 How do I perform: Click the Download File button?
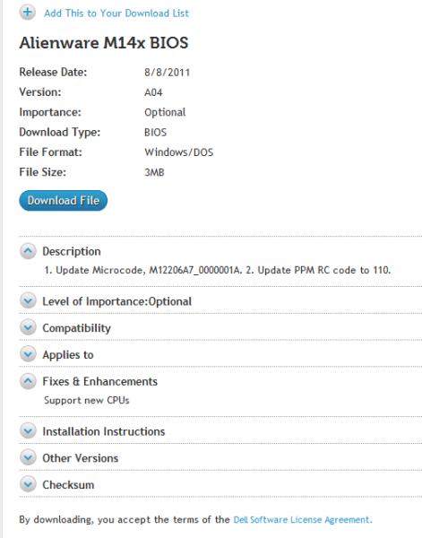63,200
